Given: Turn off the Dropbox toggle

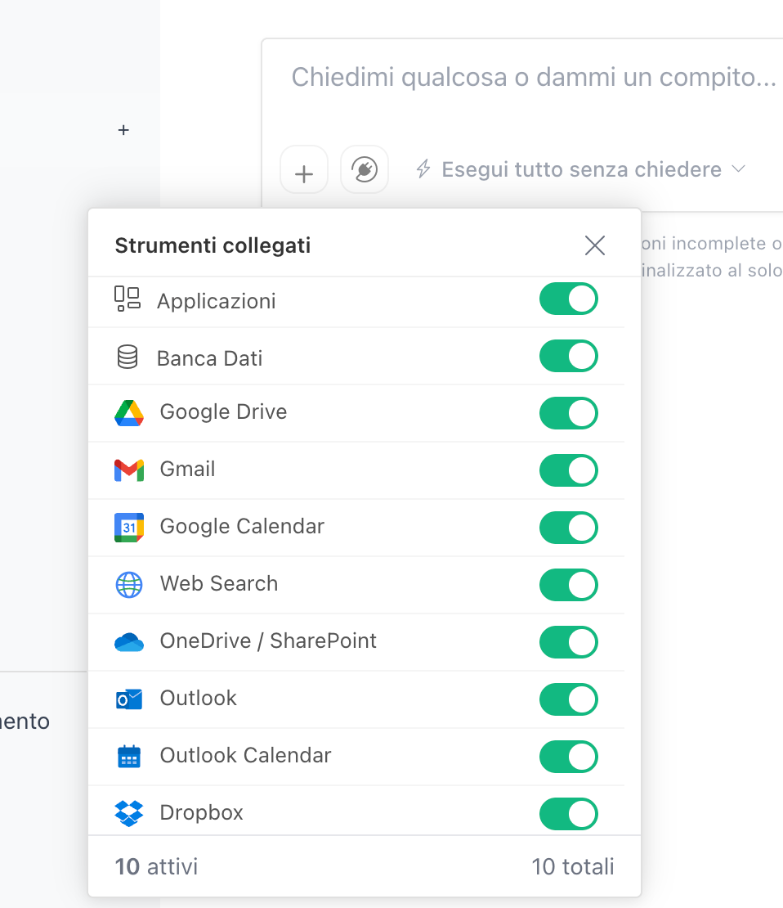Looking at the screenshot, I should [x=569, y=814].
